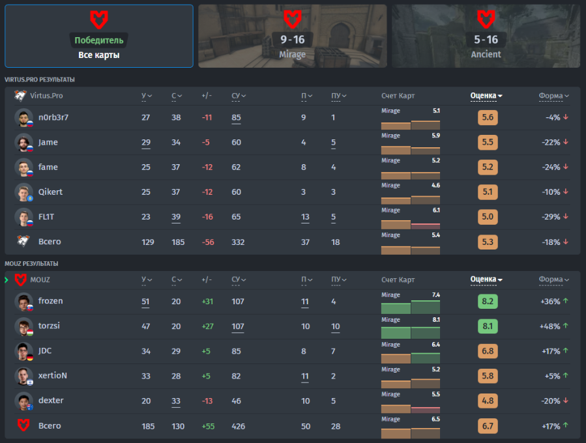
Task: Click Virtus.Pro total -56 value
Action: coord(208,242)
